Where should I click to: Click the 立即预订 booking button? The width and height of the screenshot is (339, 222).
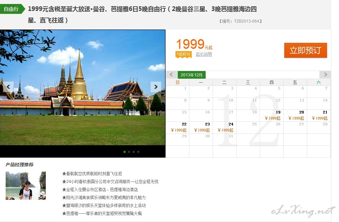point(305,50)
